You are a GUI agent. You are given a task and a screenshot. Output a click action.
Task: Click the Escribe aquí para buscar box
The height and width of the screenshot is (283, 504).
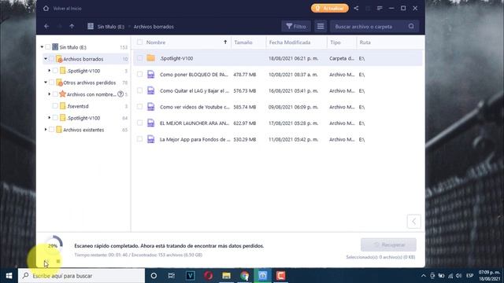(82, 276)
